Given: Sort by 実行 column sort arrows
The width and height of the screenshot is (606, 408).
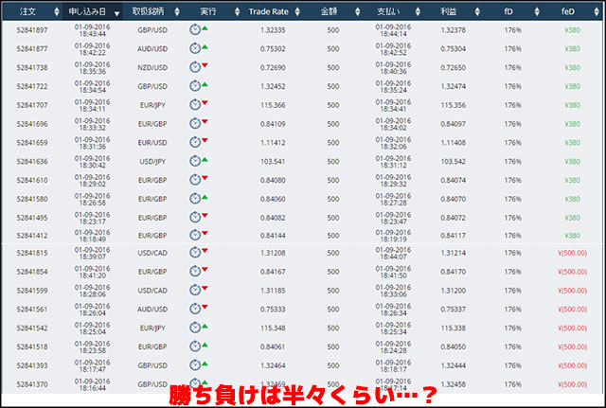Looking at the screenshot, I should [x=238, y=12].
